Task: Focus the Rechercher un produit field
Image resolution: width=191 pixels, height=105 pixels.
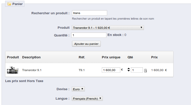Action: [x=89, y=13]
